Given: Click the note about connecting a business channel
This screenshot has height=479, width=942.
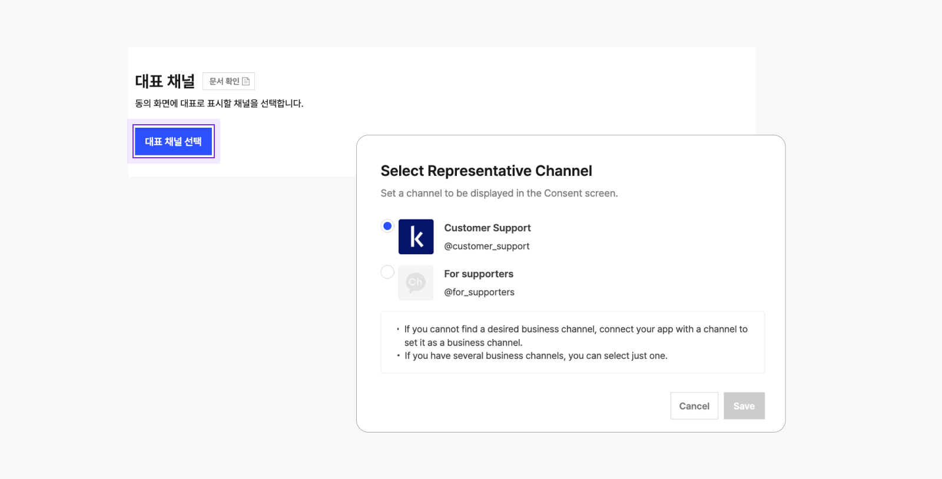Looking at the screenshot, I should pyautogui.click(x=575, y=335).
